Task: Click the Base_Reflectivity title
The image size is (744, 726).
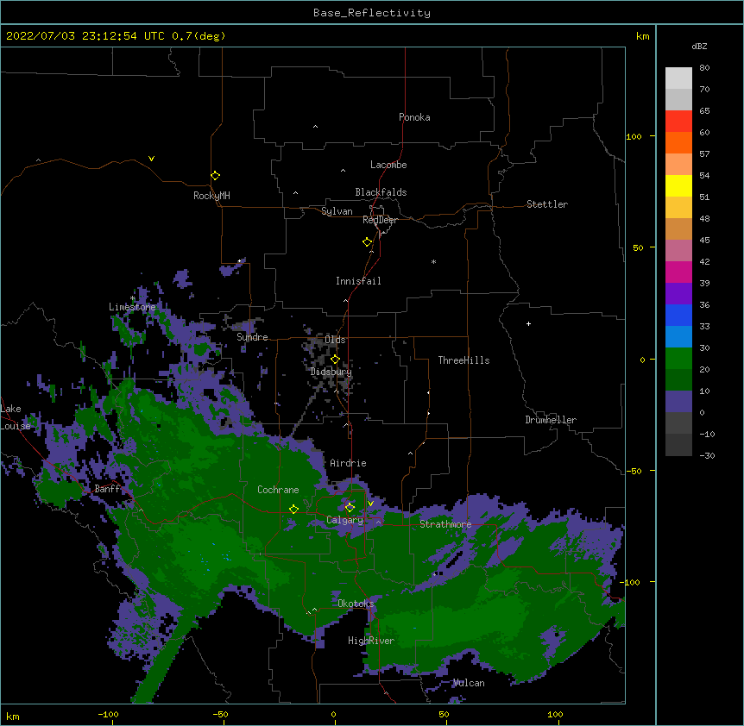Action: (372, 13)
